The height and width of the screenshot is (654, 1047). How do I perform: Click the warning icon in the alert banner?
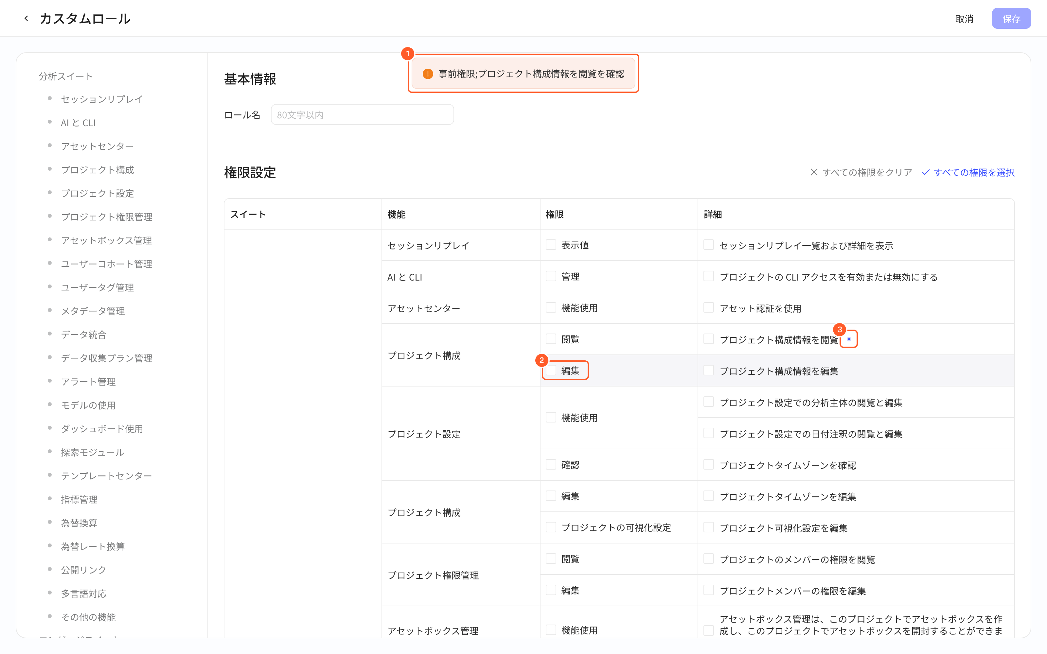[427, 74]
